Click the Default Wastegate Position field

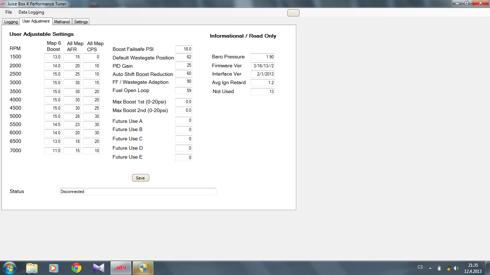tap(184, 57)
